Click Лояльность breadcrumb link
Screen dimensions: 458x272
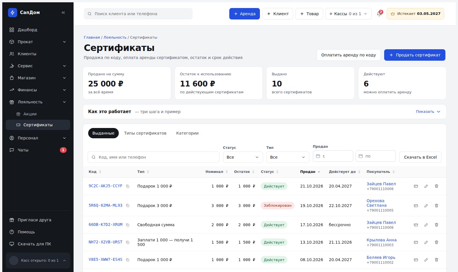pos(115,38)
